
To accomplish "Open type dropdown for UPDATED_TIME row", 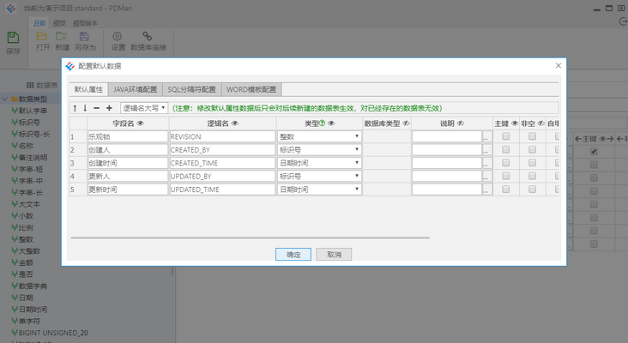I will pyautogui.click(x=319, y=190).
